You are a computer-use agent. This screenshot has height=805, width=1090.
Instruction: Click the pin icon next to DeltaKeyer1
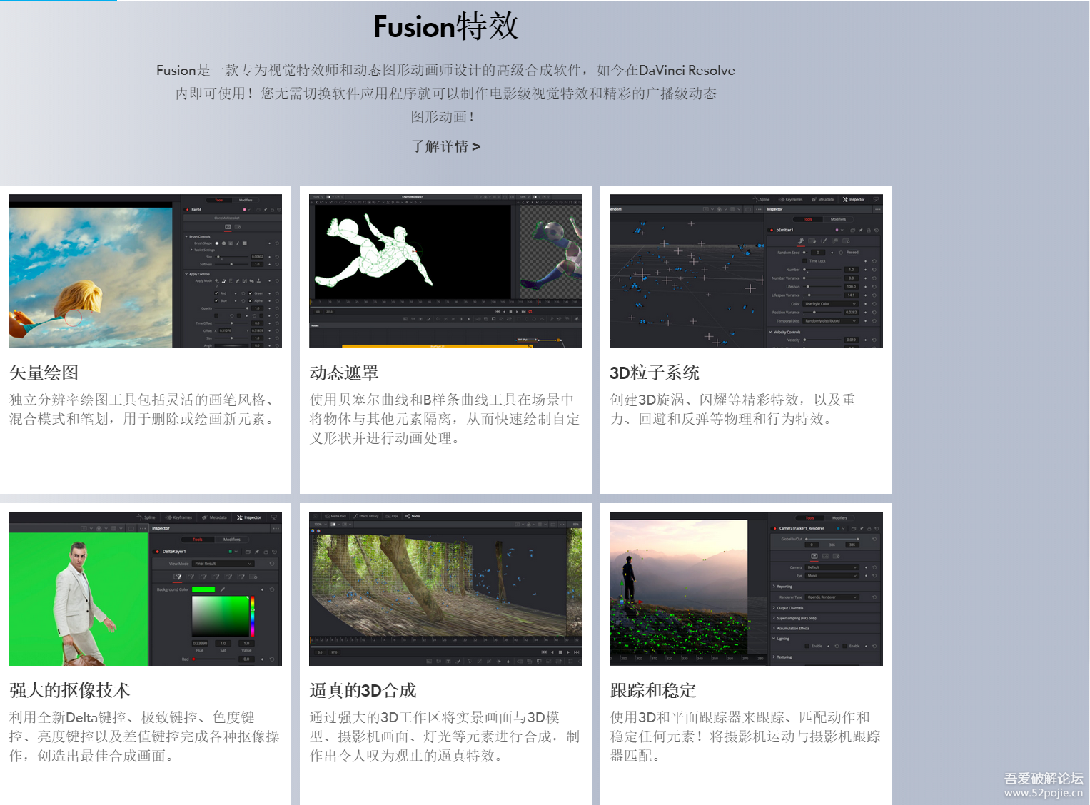[257, 552]
